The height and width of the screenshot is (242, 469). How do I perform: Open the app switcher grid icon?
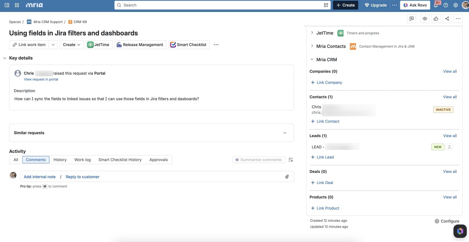17,5
